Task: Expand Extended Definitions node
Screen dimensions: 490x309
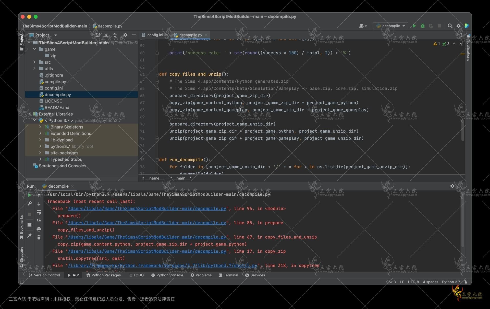Action: pyautogui.click(x=40, y=133)
